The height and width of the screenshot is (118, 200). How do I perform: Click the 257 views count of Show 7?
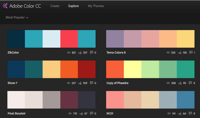click(x=74, y=83)
